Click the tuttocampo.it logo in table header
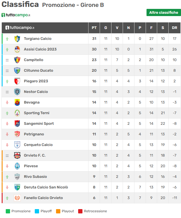Viewport: 181px width, 218px height. pos(20,28)
